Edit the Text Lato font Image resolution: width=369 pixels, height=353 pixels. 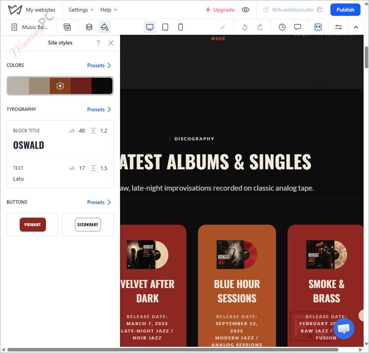click(x=19, y=179)
